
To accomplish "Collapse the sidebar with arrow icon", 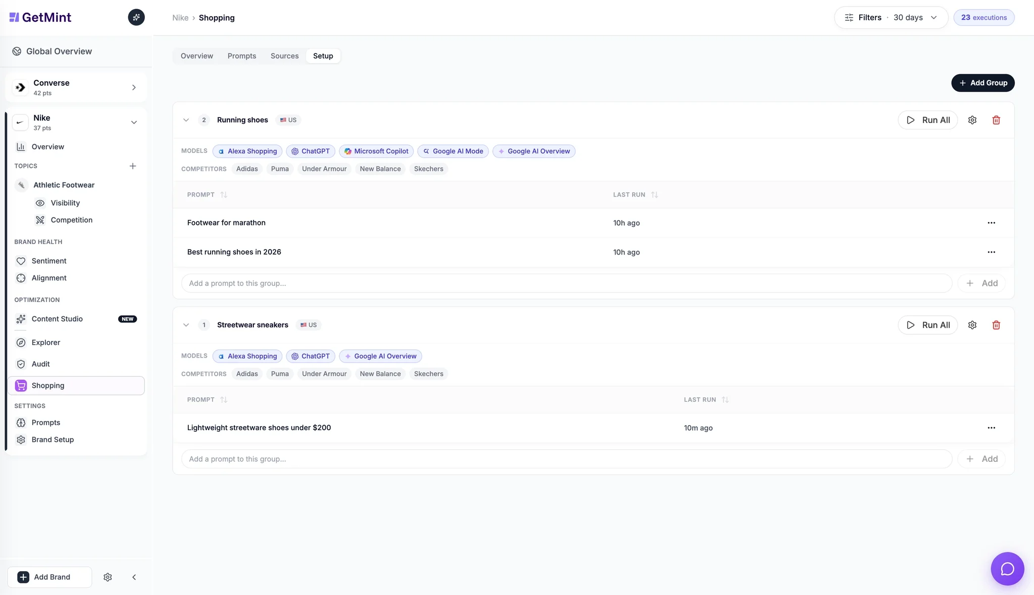I will click(x=134, y=577).
